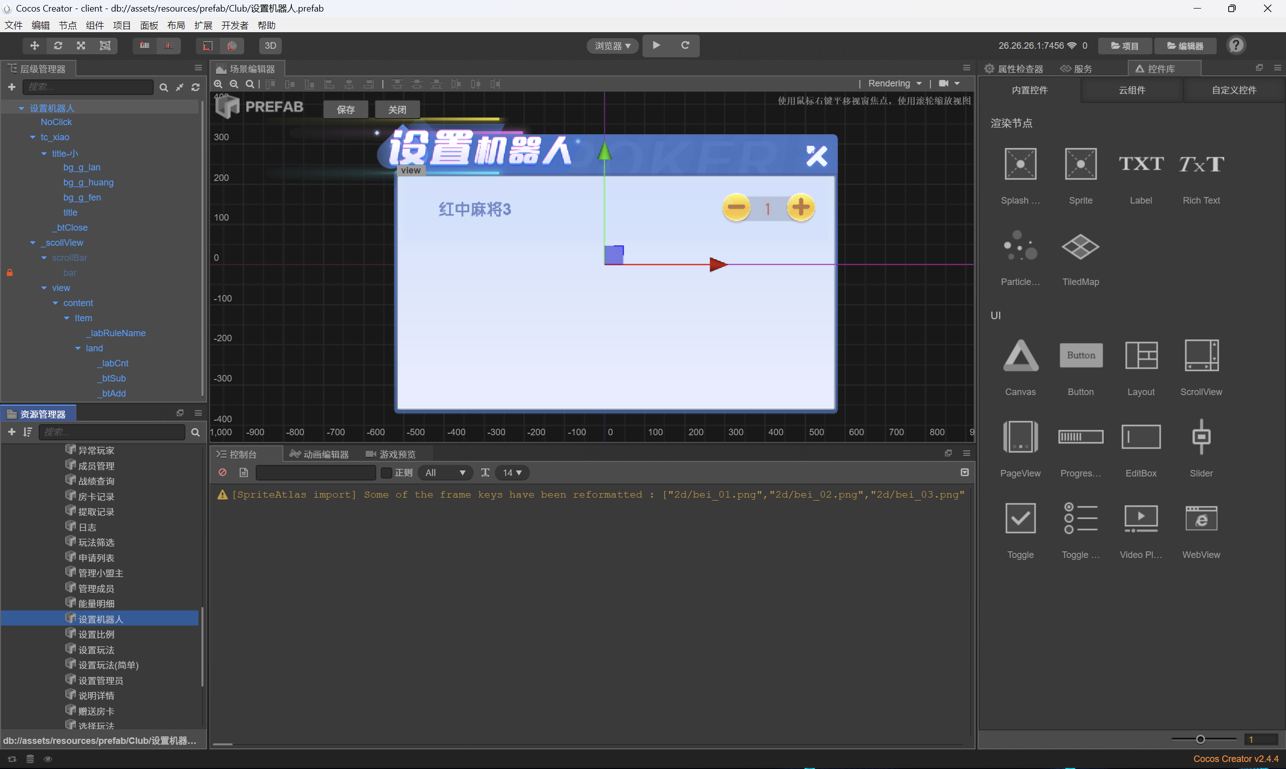1286x769 pixels.
Task: Select the scale transform tool
Action: click(81, 46)
